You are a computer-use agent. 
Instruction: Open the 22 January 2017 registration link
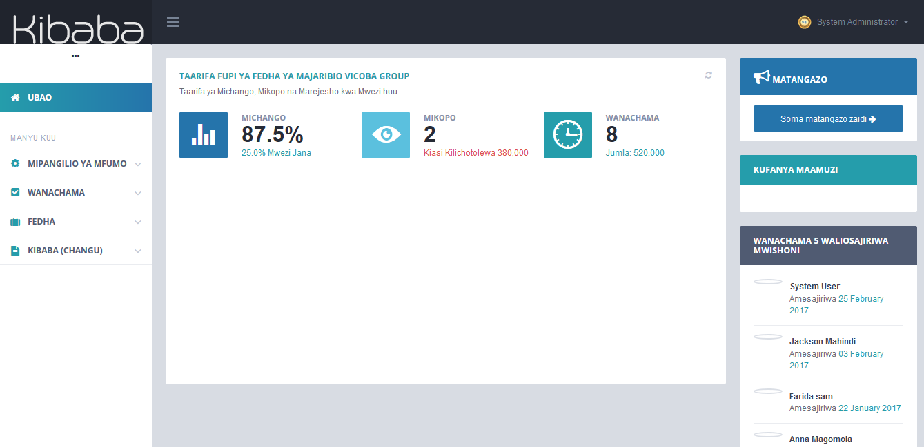tap(869, 408)
